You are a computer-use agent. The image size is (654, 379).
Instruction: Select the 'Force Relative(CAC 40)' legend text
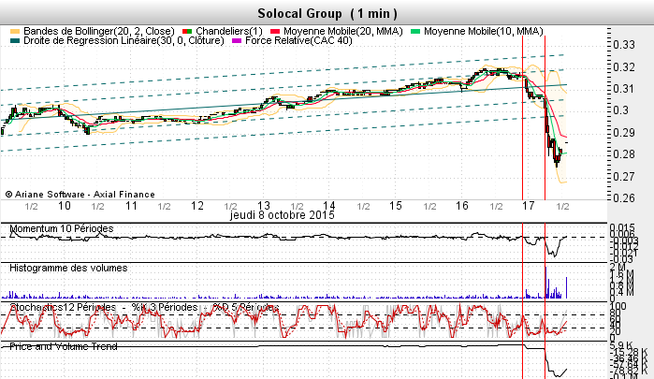tap(298, 40)
